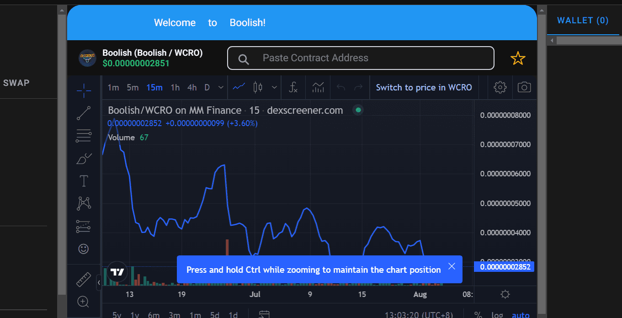Click Switch to price in WCRO
622x318 pixels.
(424, 87)
